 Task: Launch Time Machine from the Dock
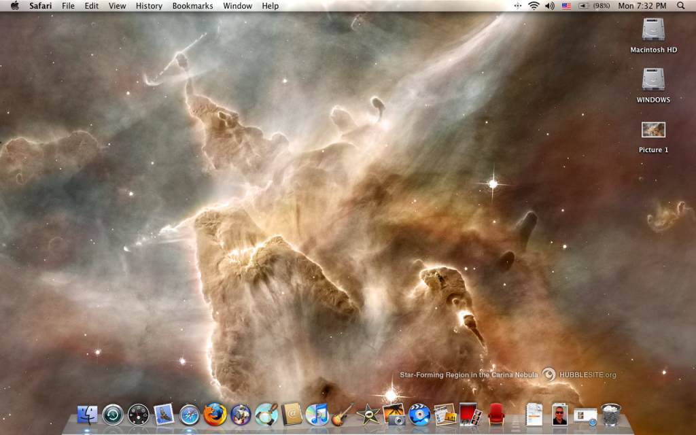[x=113, y=415]
